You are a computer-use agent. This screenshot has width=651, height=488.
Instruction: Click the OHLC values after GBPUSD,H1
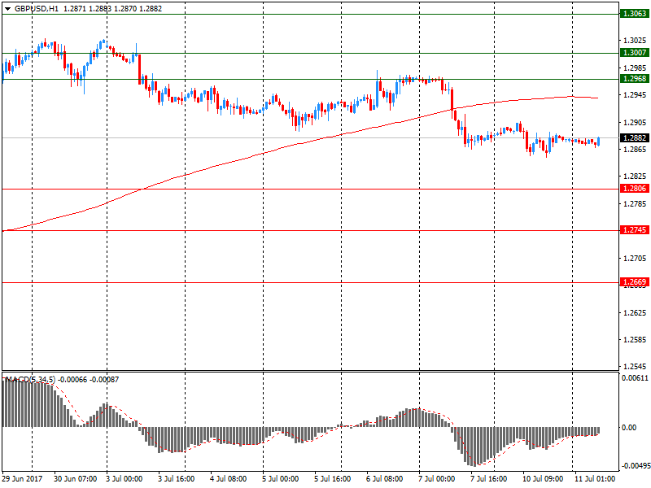(112, 9)
